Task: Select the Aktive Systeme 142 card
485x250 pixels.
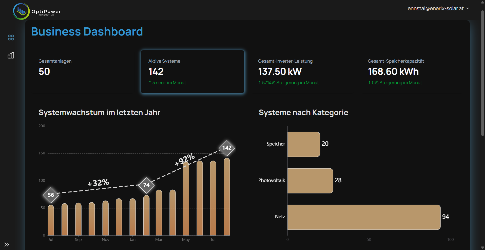Action: [192, 72]
